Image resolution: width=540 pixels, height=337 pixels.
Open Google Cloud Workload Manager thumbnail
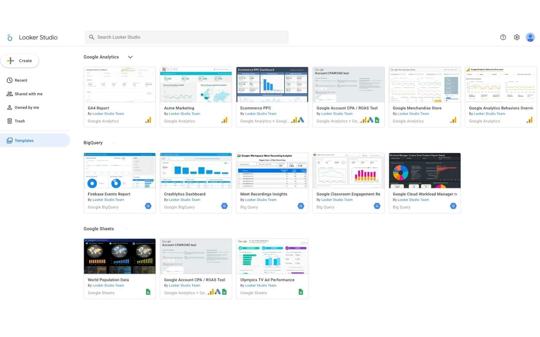[425, 171]
